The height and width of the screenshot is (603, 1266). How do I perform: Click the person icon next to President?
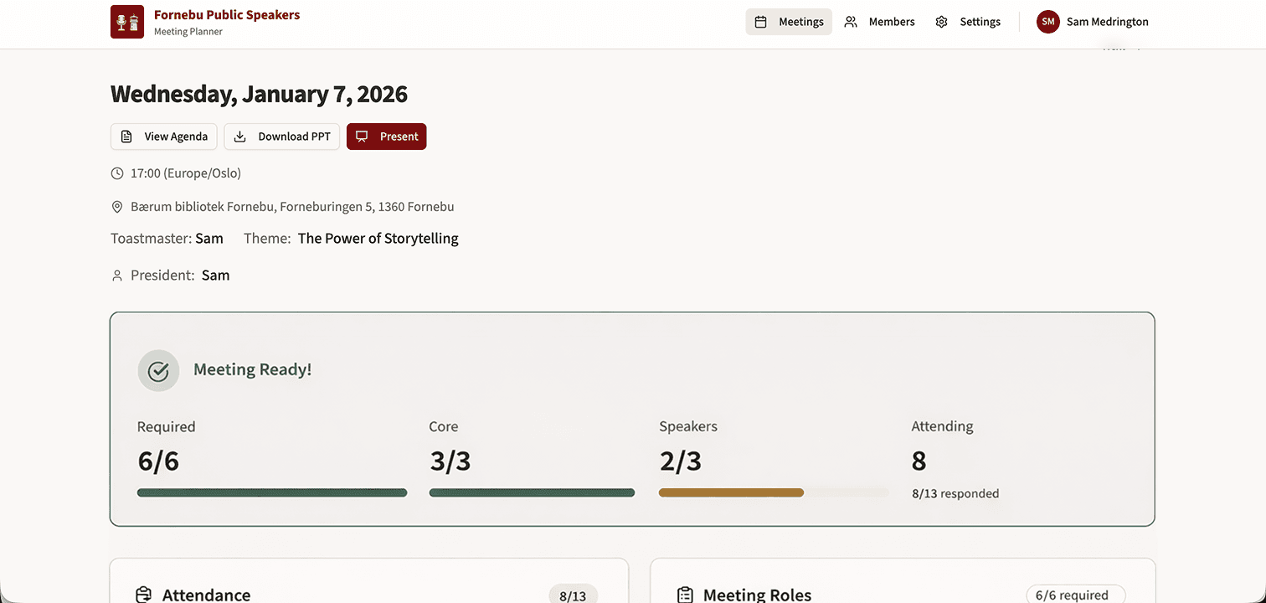tap(116, 275)
